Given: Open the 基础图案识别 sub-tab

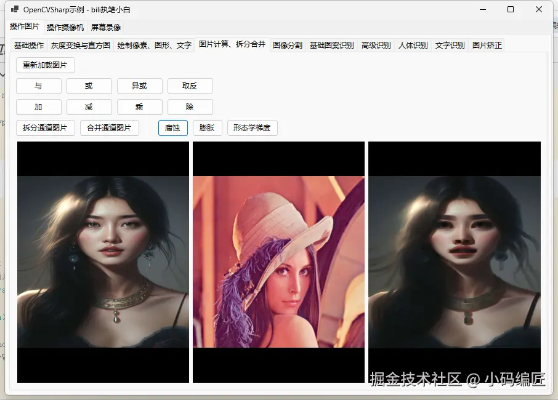Looking at the screenshot, I should pyautogui.click(x=332, y=45).
